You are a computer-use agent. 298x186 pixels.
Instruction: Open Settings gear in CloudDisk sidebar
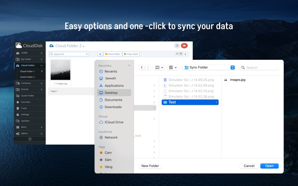(30, 115)
